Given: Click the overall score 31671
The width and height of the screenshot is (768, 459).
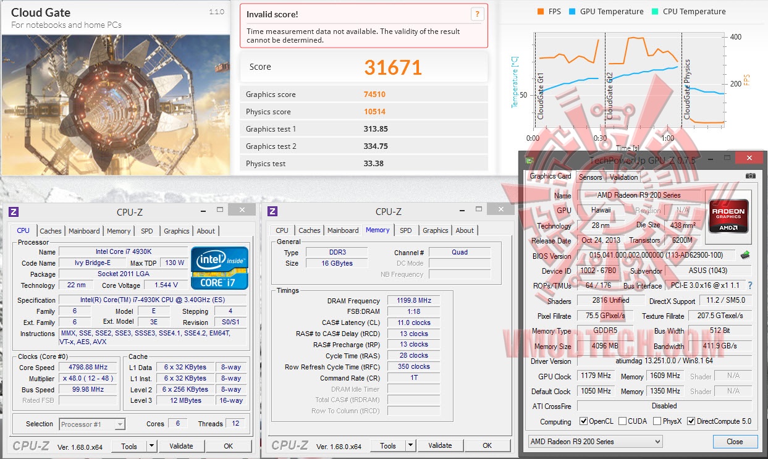Looking at the screenshot, I should [x=393, y=67].
